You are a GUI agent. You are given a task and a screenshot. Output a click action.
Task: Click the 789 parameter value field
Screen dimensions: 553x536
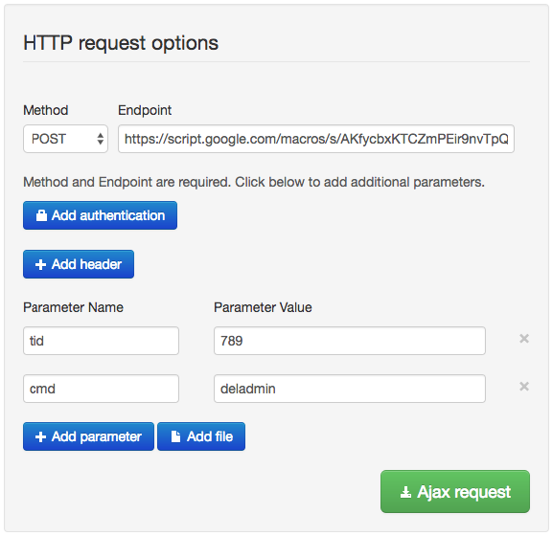click(x=350, y=341)
